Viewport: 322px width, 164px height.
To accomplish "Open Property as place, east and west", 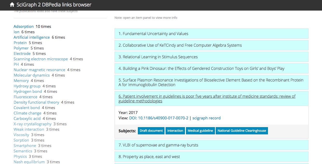I will pos(211,157).
